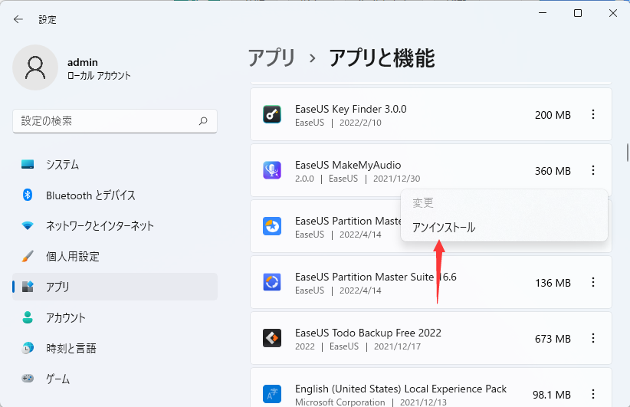This screenshot has height=407, width=630.
Task: Click the paintbrush personalization icon
Action: coord(28,256)
